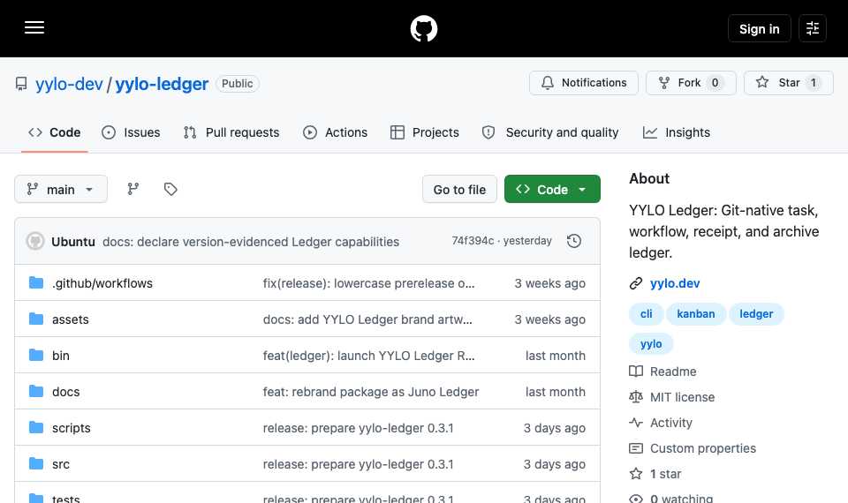This screenshot has width=848, height=503.
Task: Open scripts row commit 'release: prepare yylo-ledger 0.3.1'
Action: (358, 428)
